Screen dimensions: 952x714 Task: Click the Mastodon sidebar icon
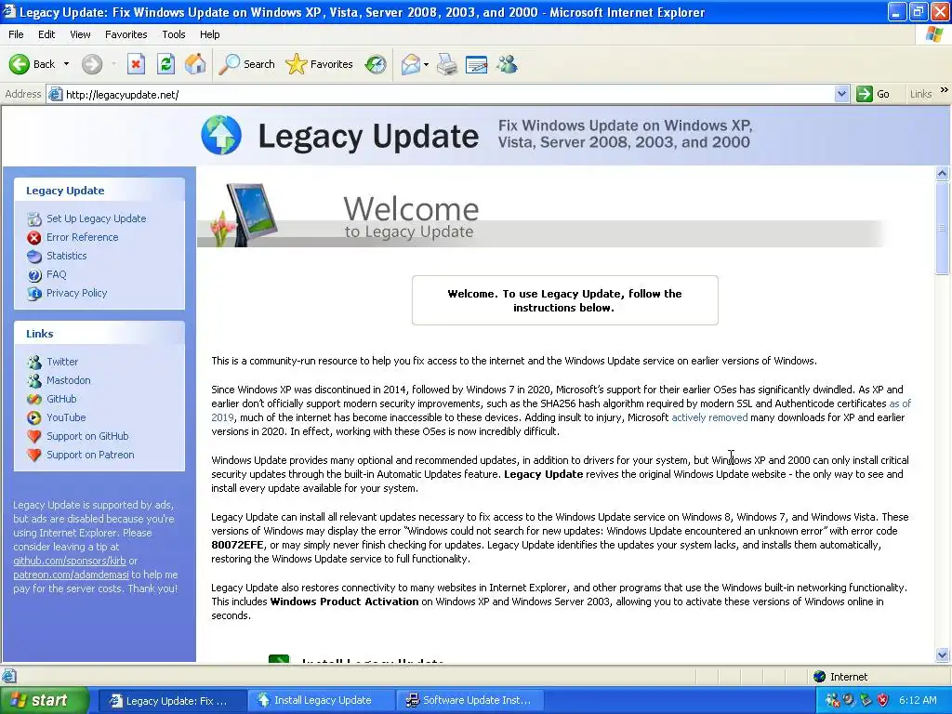(34, 380)
